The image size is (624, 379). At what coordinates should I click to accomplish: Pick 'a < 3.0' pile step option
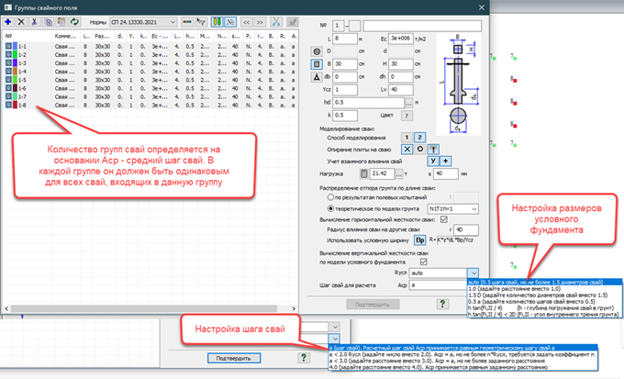coord(462,361)
